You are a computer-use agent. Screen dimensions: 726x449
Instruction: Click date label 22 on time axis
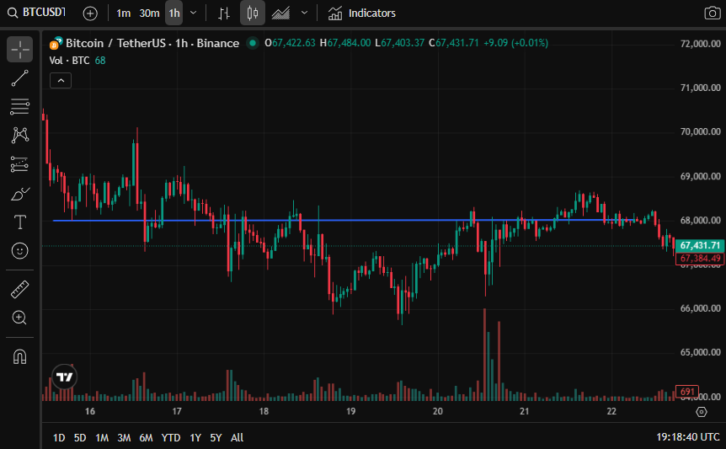tap(611, 411)
